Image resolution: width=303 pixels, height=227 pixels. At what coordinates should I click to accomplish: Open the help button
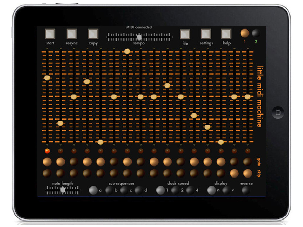(x=226, y=34)
